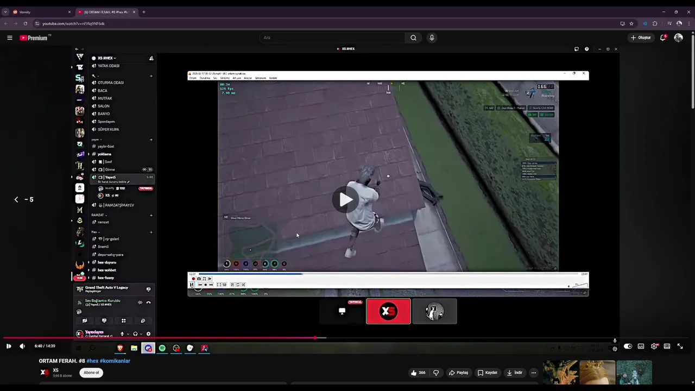Click the Paylaş share button
This screenshot has width=695, height=391.
coord(458,373)
